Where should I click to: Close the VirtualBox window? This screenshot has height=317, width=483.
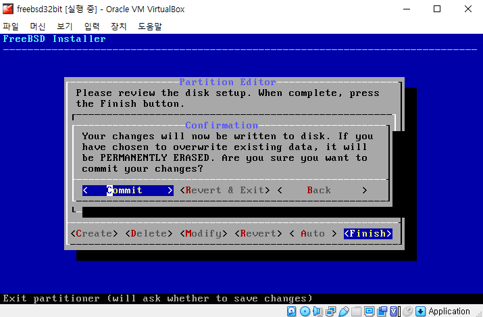pos(467,9)
